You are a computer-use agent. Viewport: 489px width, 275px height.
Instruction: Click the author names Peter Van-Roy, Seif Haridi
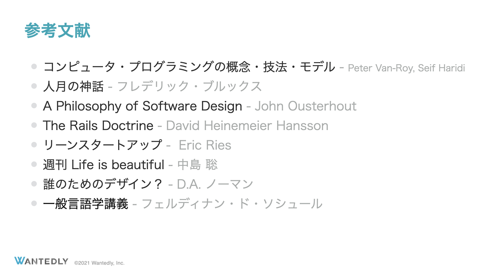406,68
